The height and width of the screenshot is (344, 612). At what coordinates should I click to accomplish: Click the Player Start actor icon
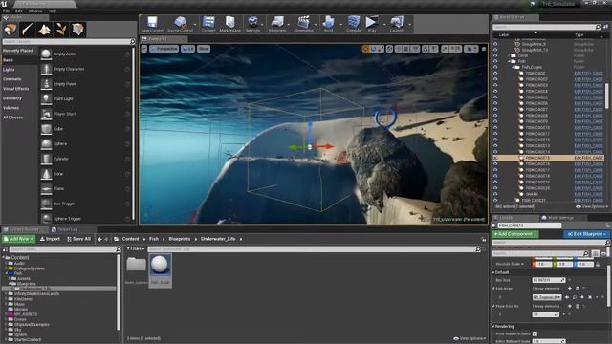click(x=46, y=114)
